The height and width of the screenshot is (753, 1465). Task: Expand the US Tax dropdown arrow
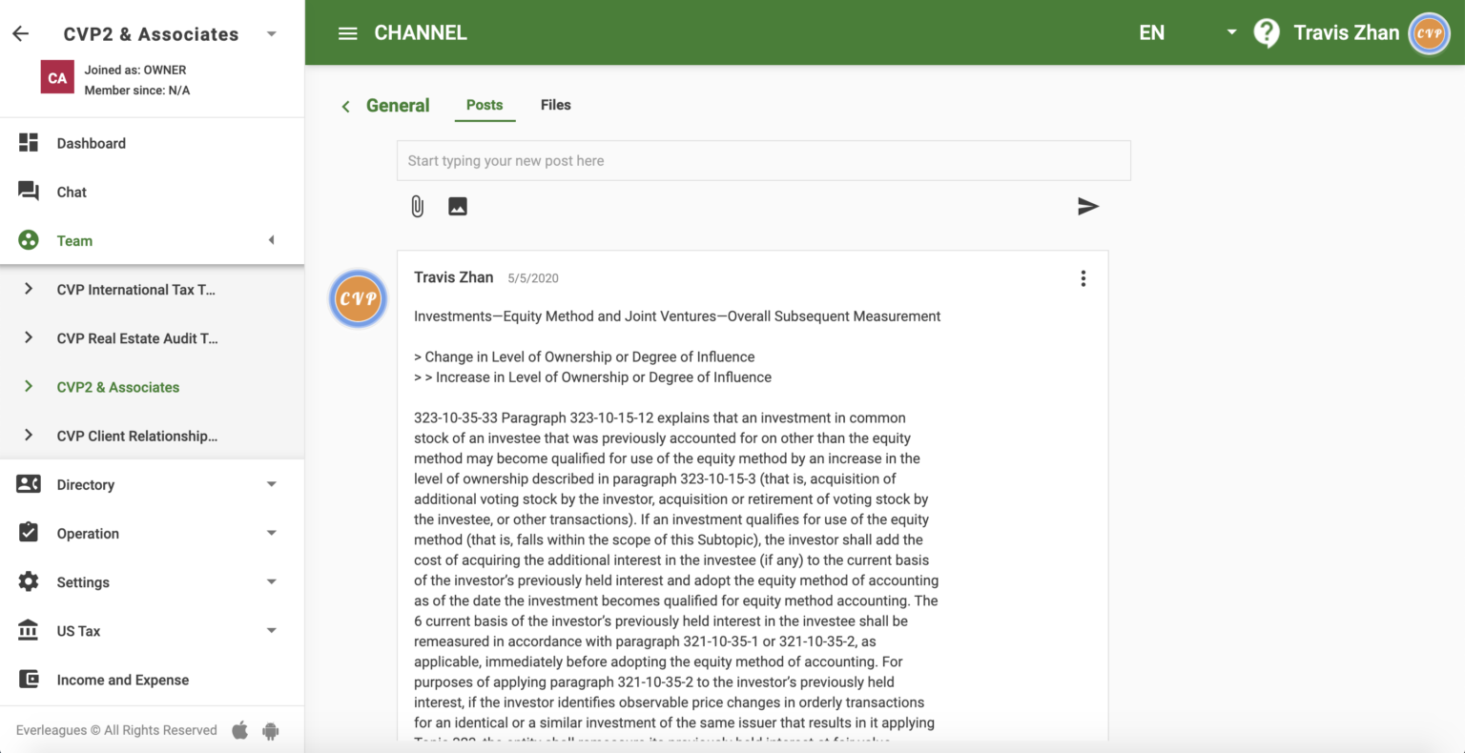click(x=272, y=630)
